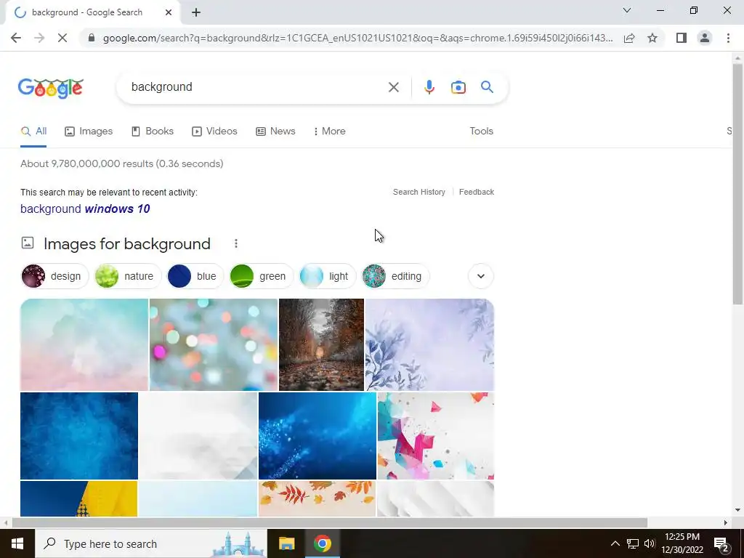The width and height of the screenshot is (744, 558).
Task: Open Chrome three-dot menu
Action: [728, 38]
